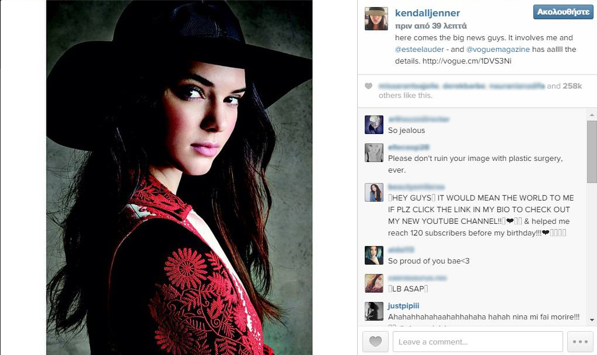This screenshot has height=355, width=597.
Task: Open kendalljenner's profile avatar
Action: click(376, 19)
